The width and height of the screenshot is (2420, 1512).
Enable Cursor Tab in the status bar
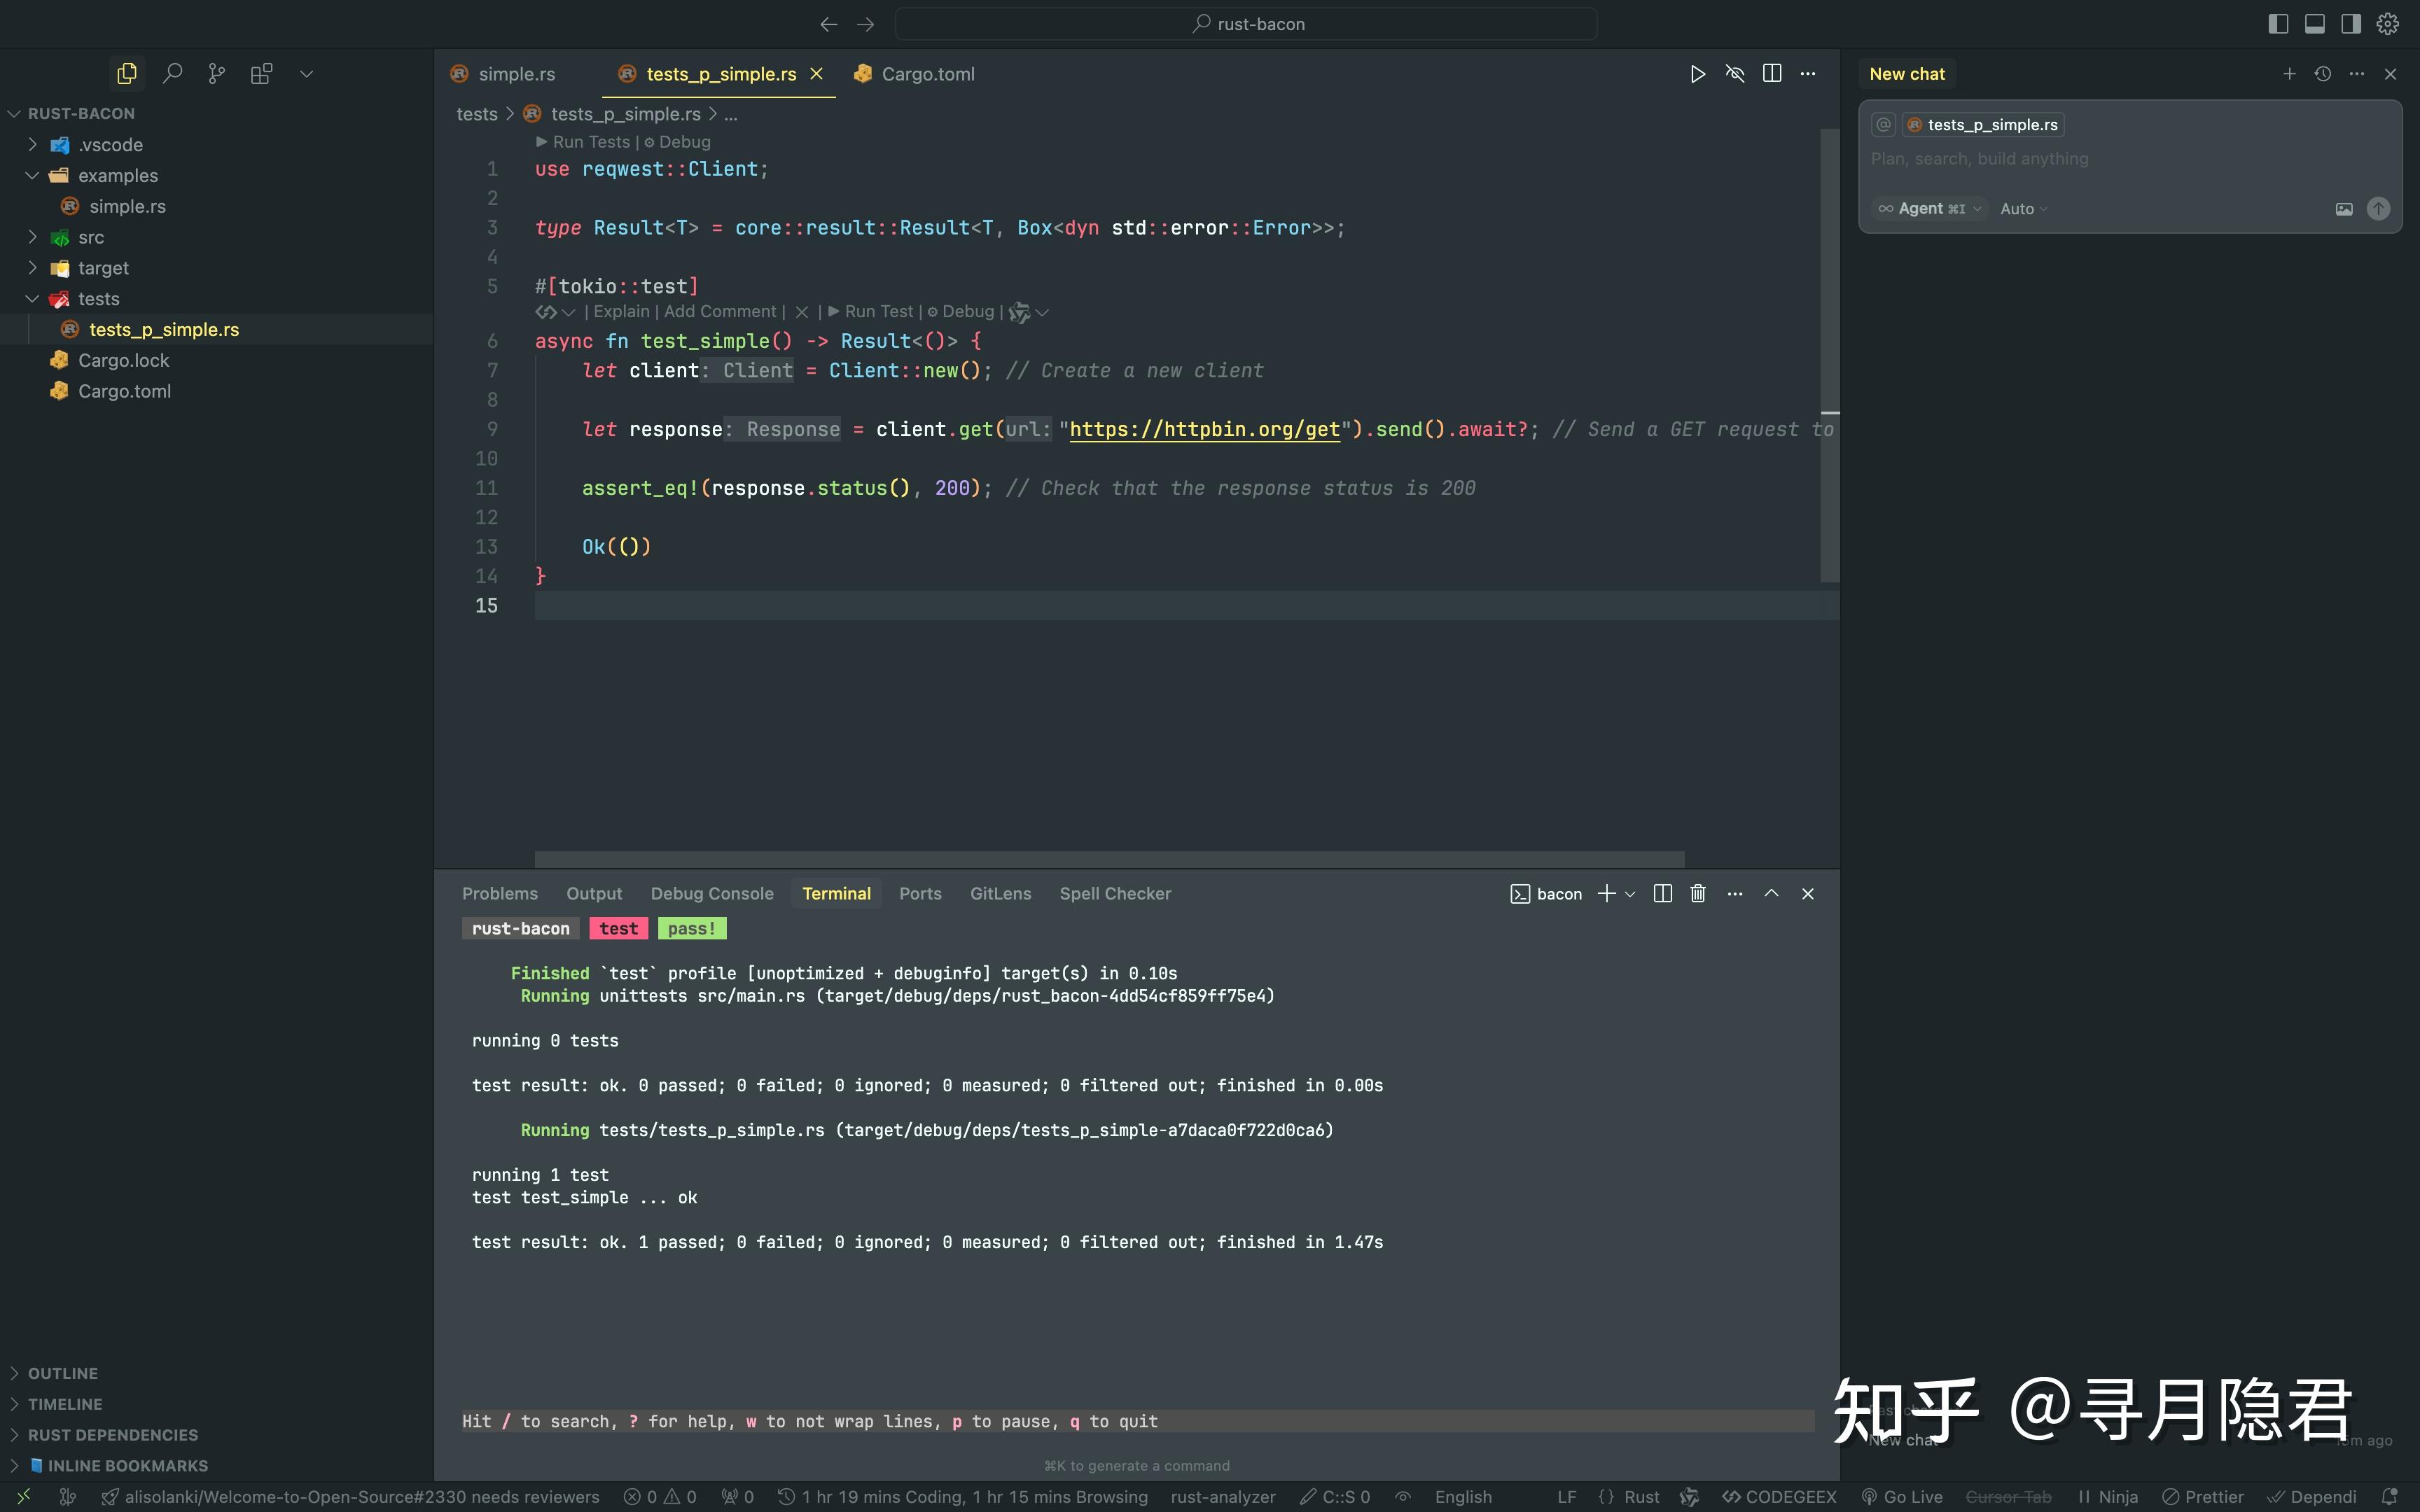2011,1496
